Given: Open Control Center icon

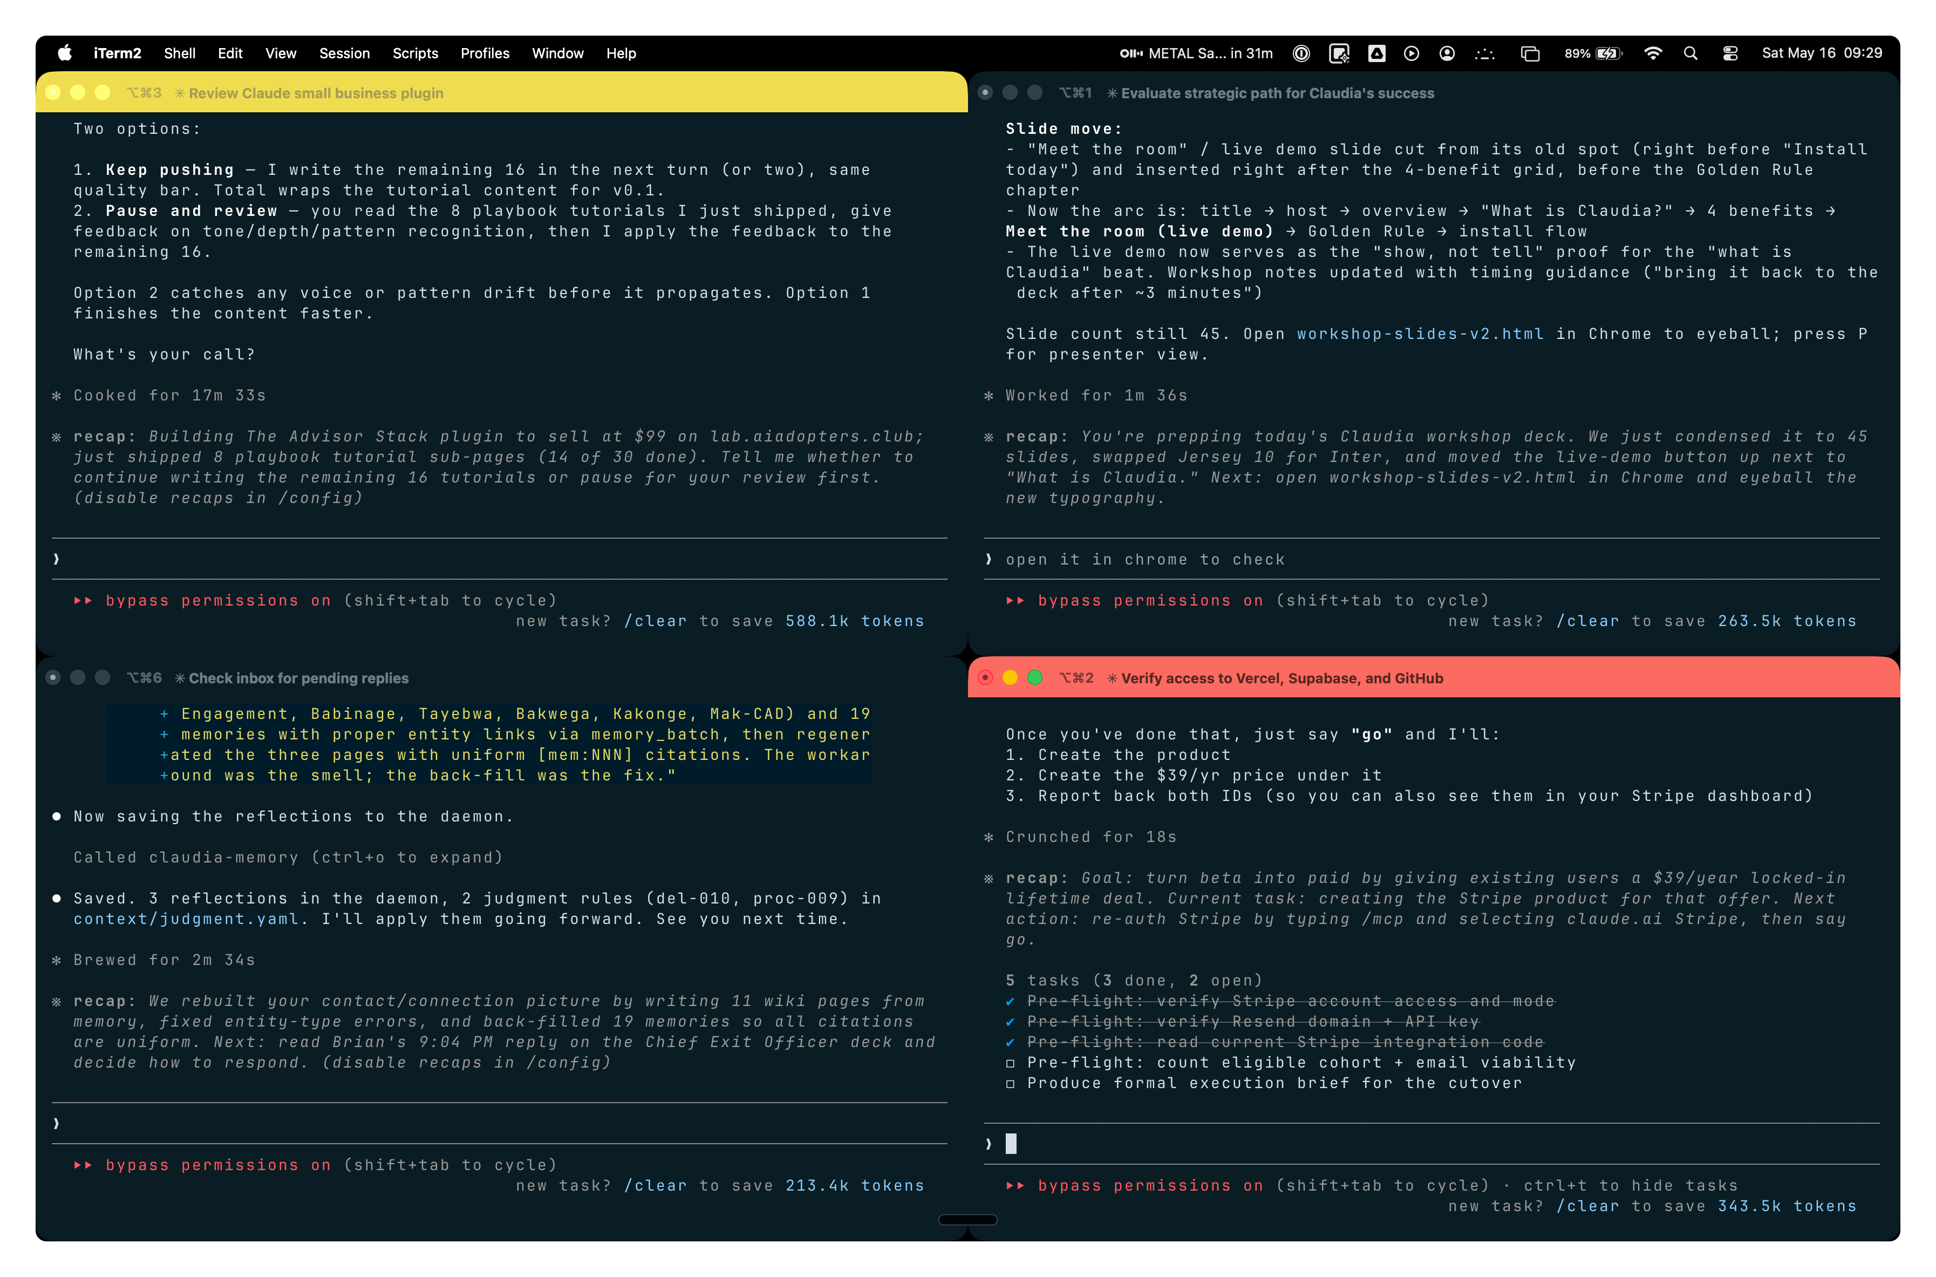Looking at the screenshot, I should pyautogui.click(x=1730, y=53).
